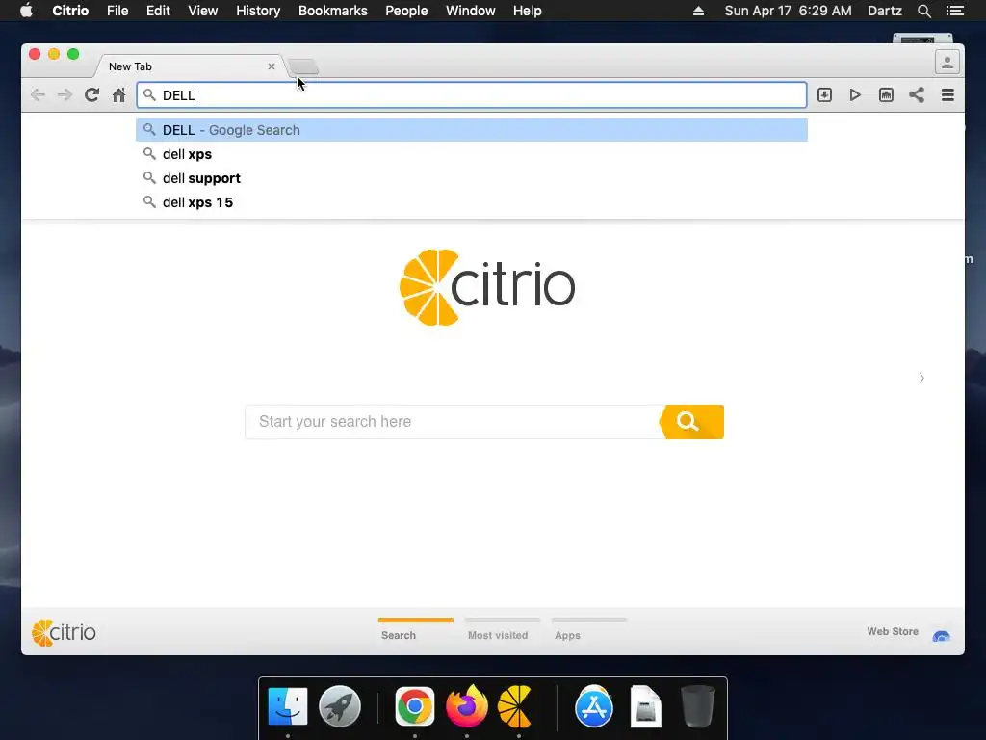Image resolution: width=986 pixels, height=740 pixels.
Task: Choose the dell support suggestion
Action: (472, 178)
